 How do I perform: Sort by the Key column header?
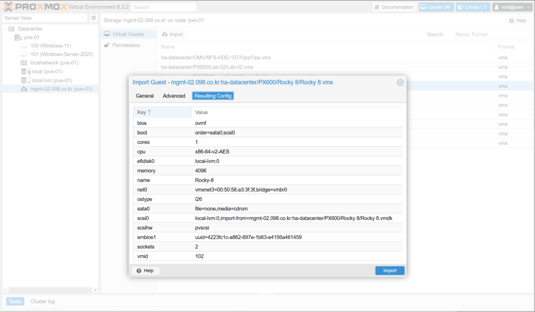pyautogui.click(x=144, y=112)
